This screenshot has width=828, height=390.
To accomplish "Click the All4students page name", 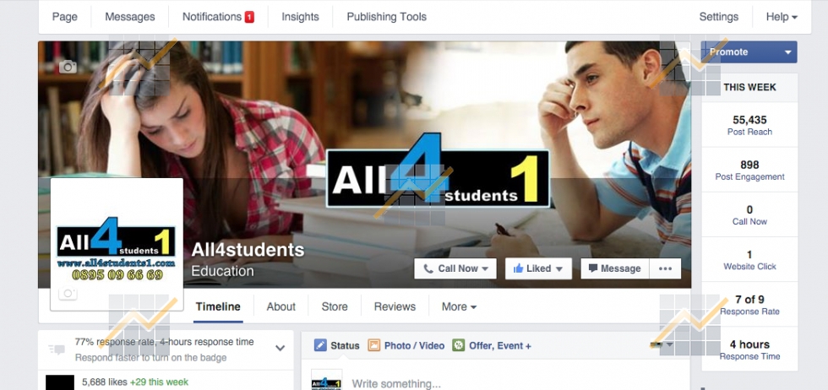I will pos(248,250).
